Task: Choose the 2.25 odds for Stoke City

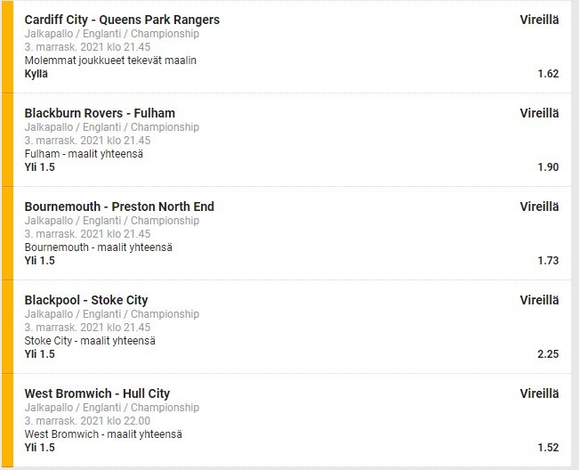Action: pyautogui.click(x=548, y=354)
